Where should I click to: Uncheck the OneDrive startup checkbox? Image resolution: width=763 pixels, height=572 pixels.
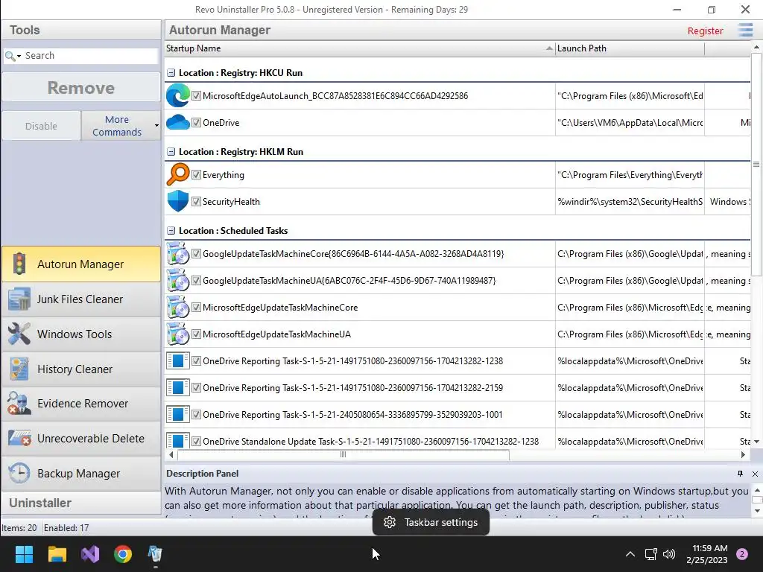(196, 123)
